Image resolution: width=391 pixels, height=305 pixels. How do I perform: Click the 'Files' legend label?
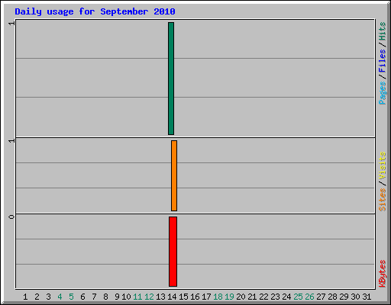click(x=382, y=61)
